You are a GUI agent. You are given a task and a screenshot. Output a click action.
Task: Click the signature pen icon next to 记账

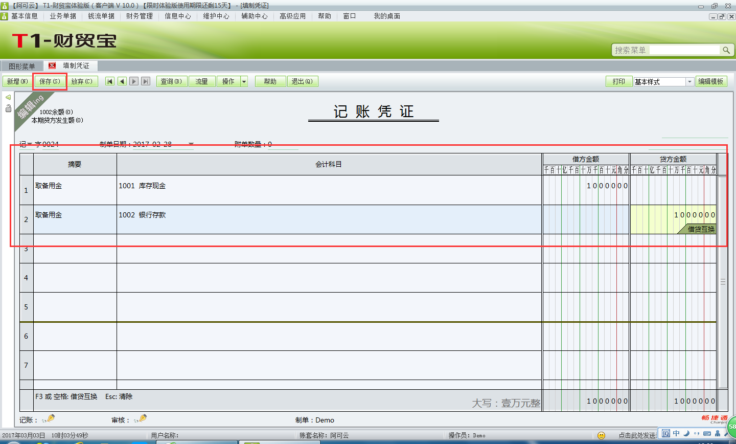(50, 419)
